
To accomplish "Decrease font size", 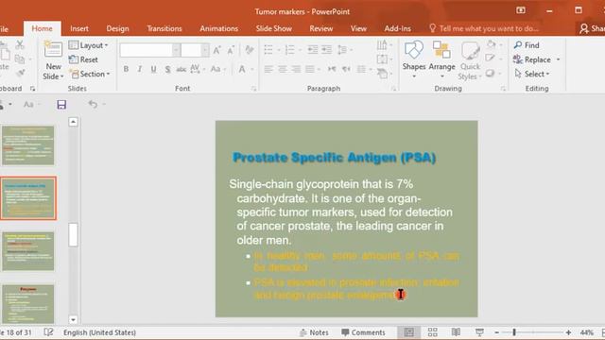I will pyautogui.click(x=231, y=50).
